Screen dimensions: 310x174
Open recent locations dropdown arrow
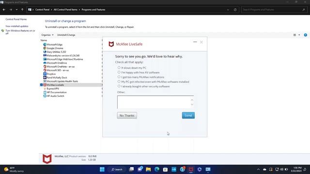[16, 10]
